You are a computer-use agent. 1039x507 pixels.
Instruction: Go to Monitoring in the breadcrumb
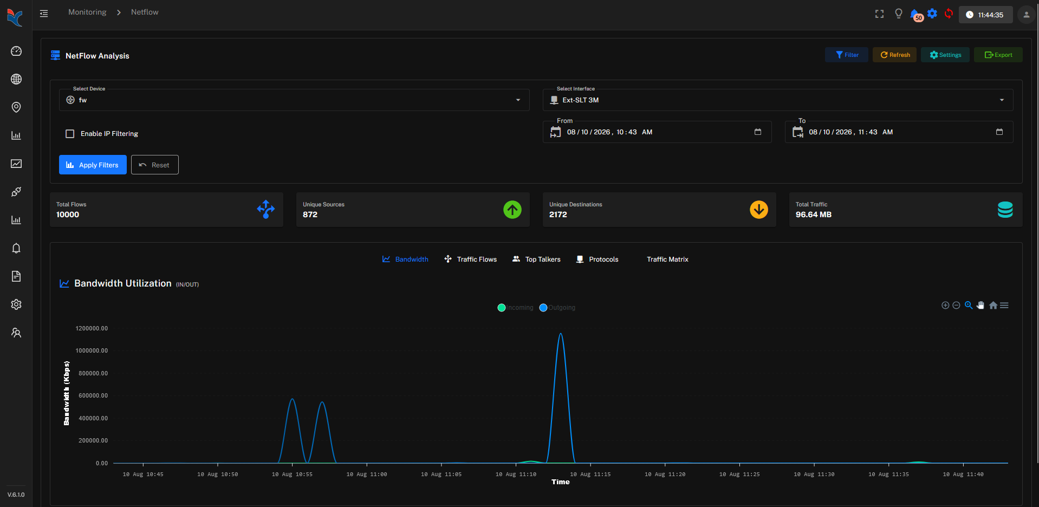pyautogui.click(x=87, y=12)
